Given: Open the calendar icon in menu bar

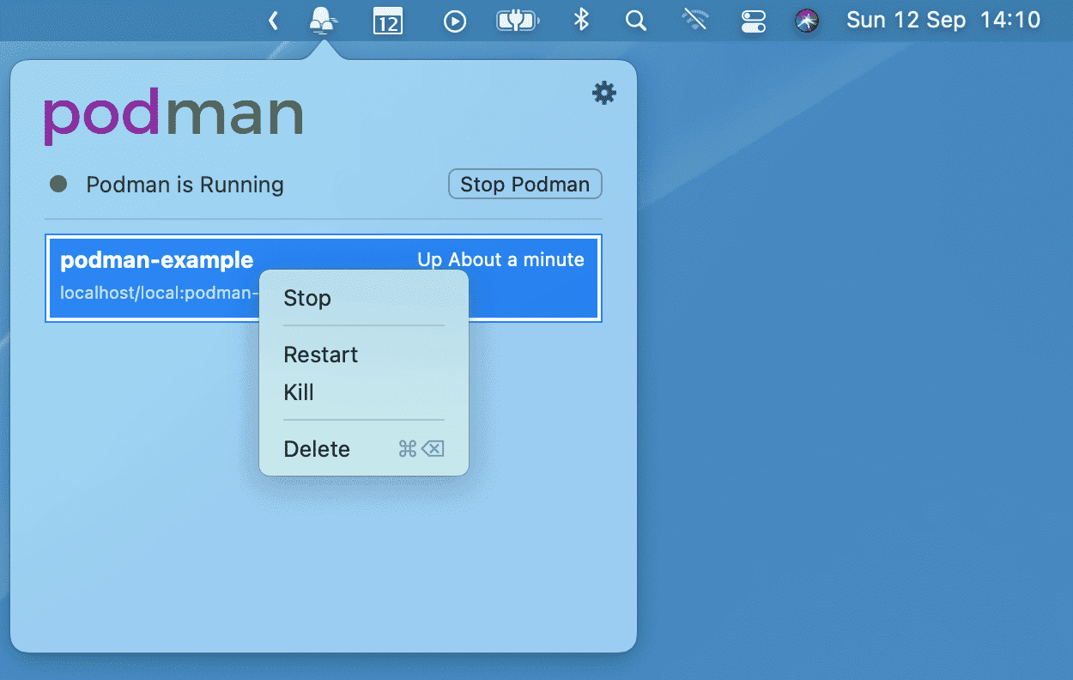Looking at the screenshot, I should [x=388, y=21].
